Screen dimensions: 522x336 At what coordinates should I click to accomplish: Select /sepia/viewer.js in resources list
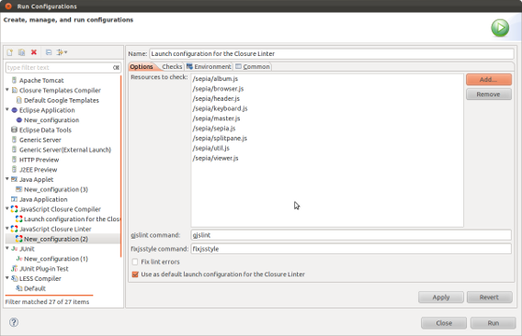point(215,158)
